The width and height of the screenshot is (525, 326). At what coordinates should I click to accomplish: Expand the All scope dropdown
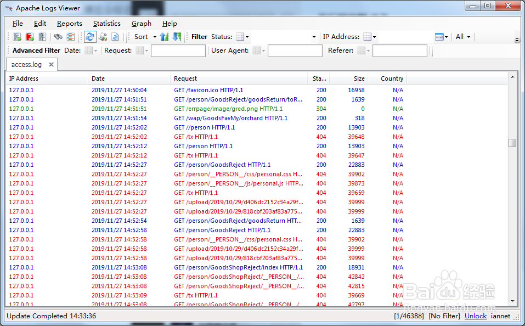click(468, 36)
